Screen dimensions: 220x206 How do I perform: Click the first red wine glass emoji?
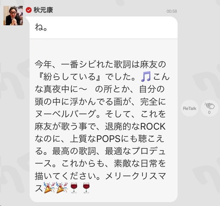coord(74,188)
